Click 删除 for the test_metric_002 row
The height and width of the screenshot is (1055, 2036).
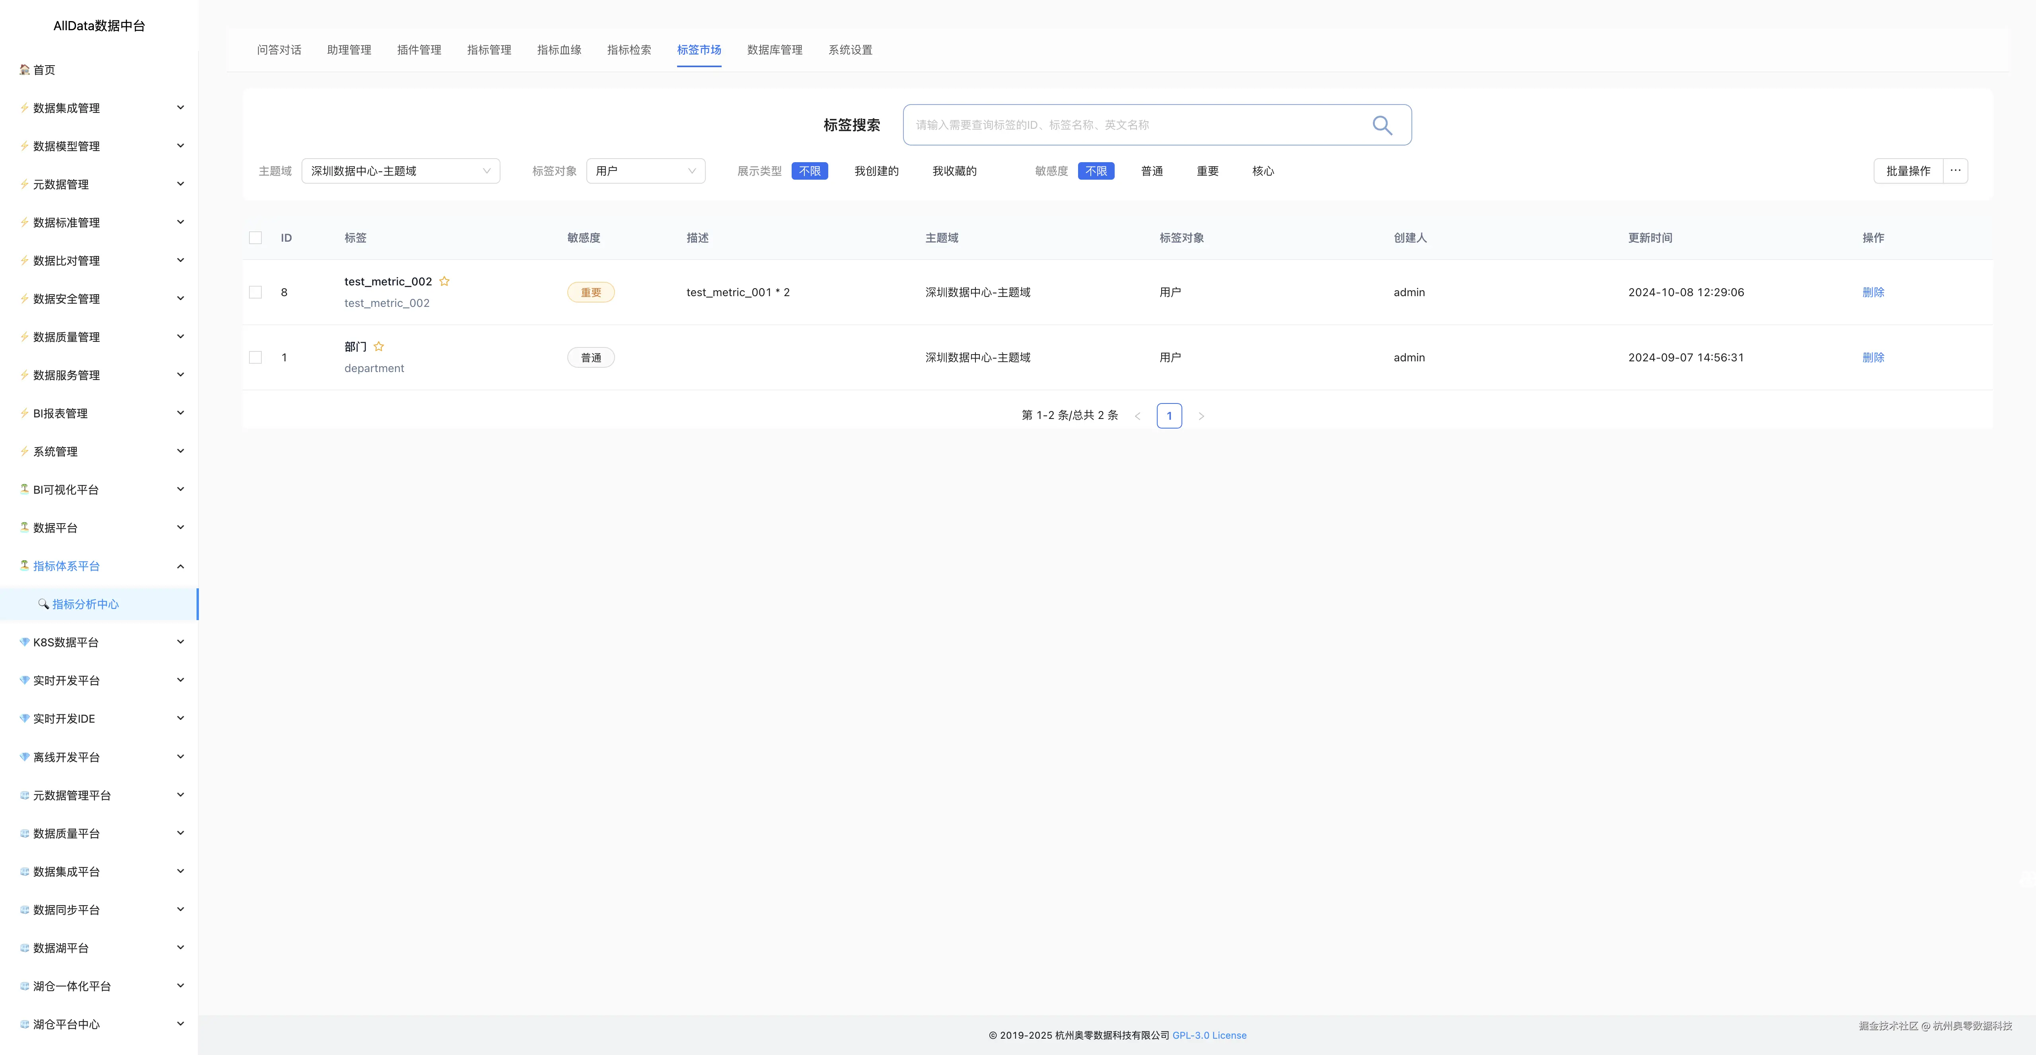tap(1872, 292)
